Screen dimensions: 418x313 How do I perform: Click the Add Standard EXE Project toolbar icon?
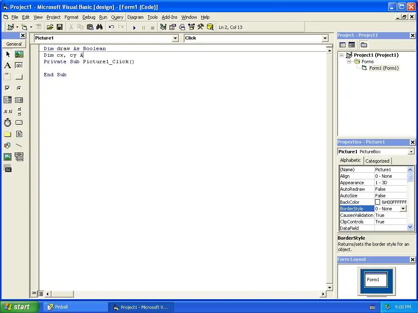tap(11, 27)
